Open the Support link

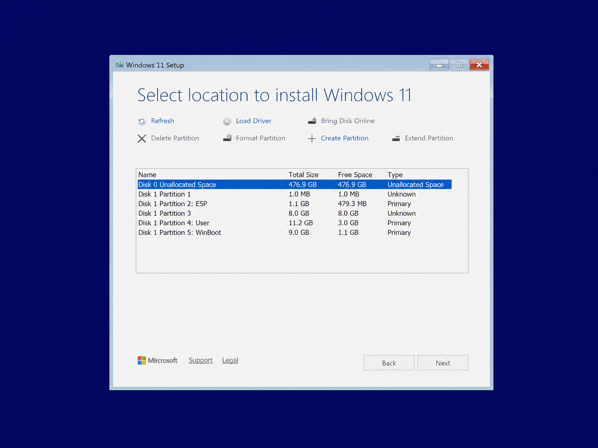(201, 360)
